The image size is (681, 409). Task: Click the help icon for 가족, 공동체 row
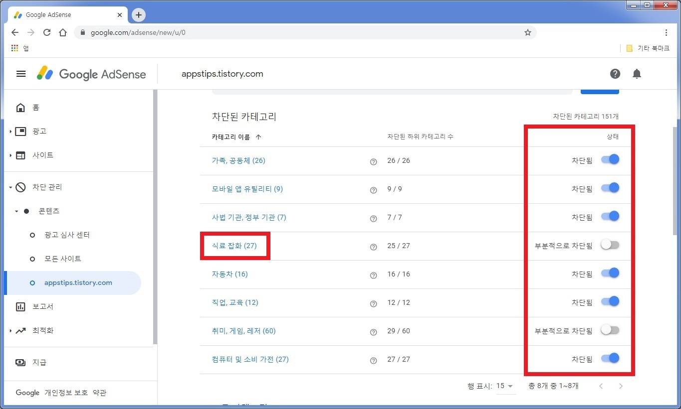[373, 162]
